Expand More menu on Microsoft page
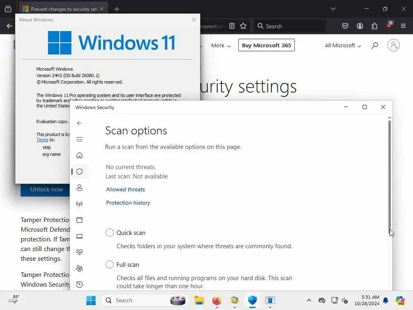Viewport: 413px width, 310px height. pyautogui.click(x=221, y=45)
